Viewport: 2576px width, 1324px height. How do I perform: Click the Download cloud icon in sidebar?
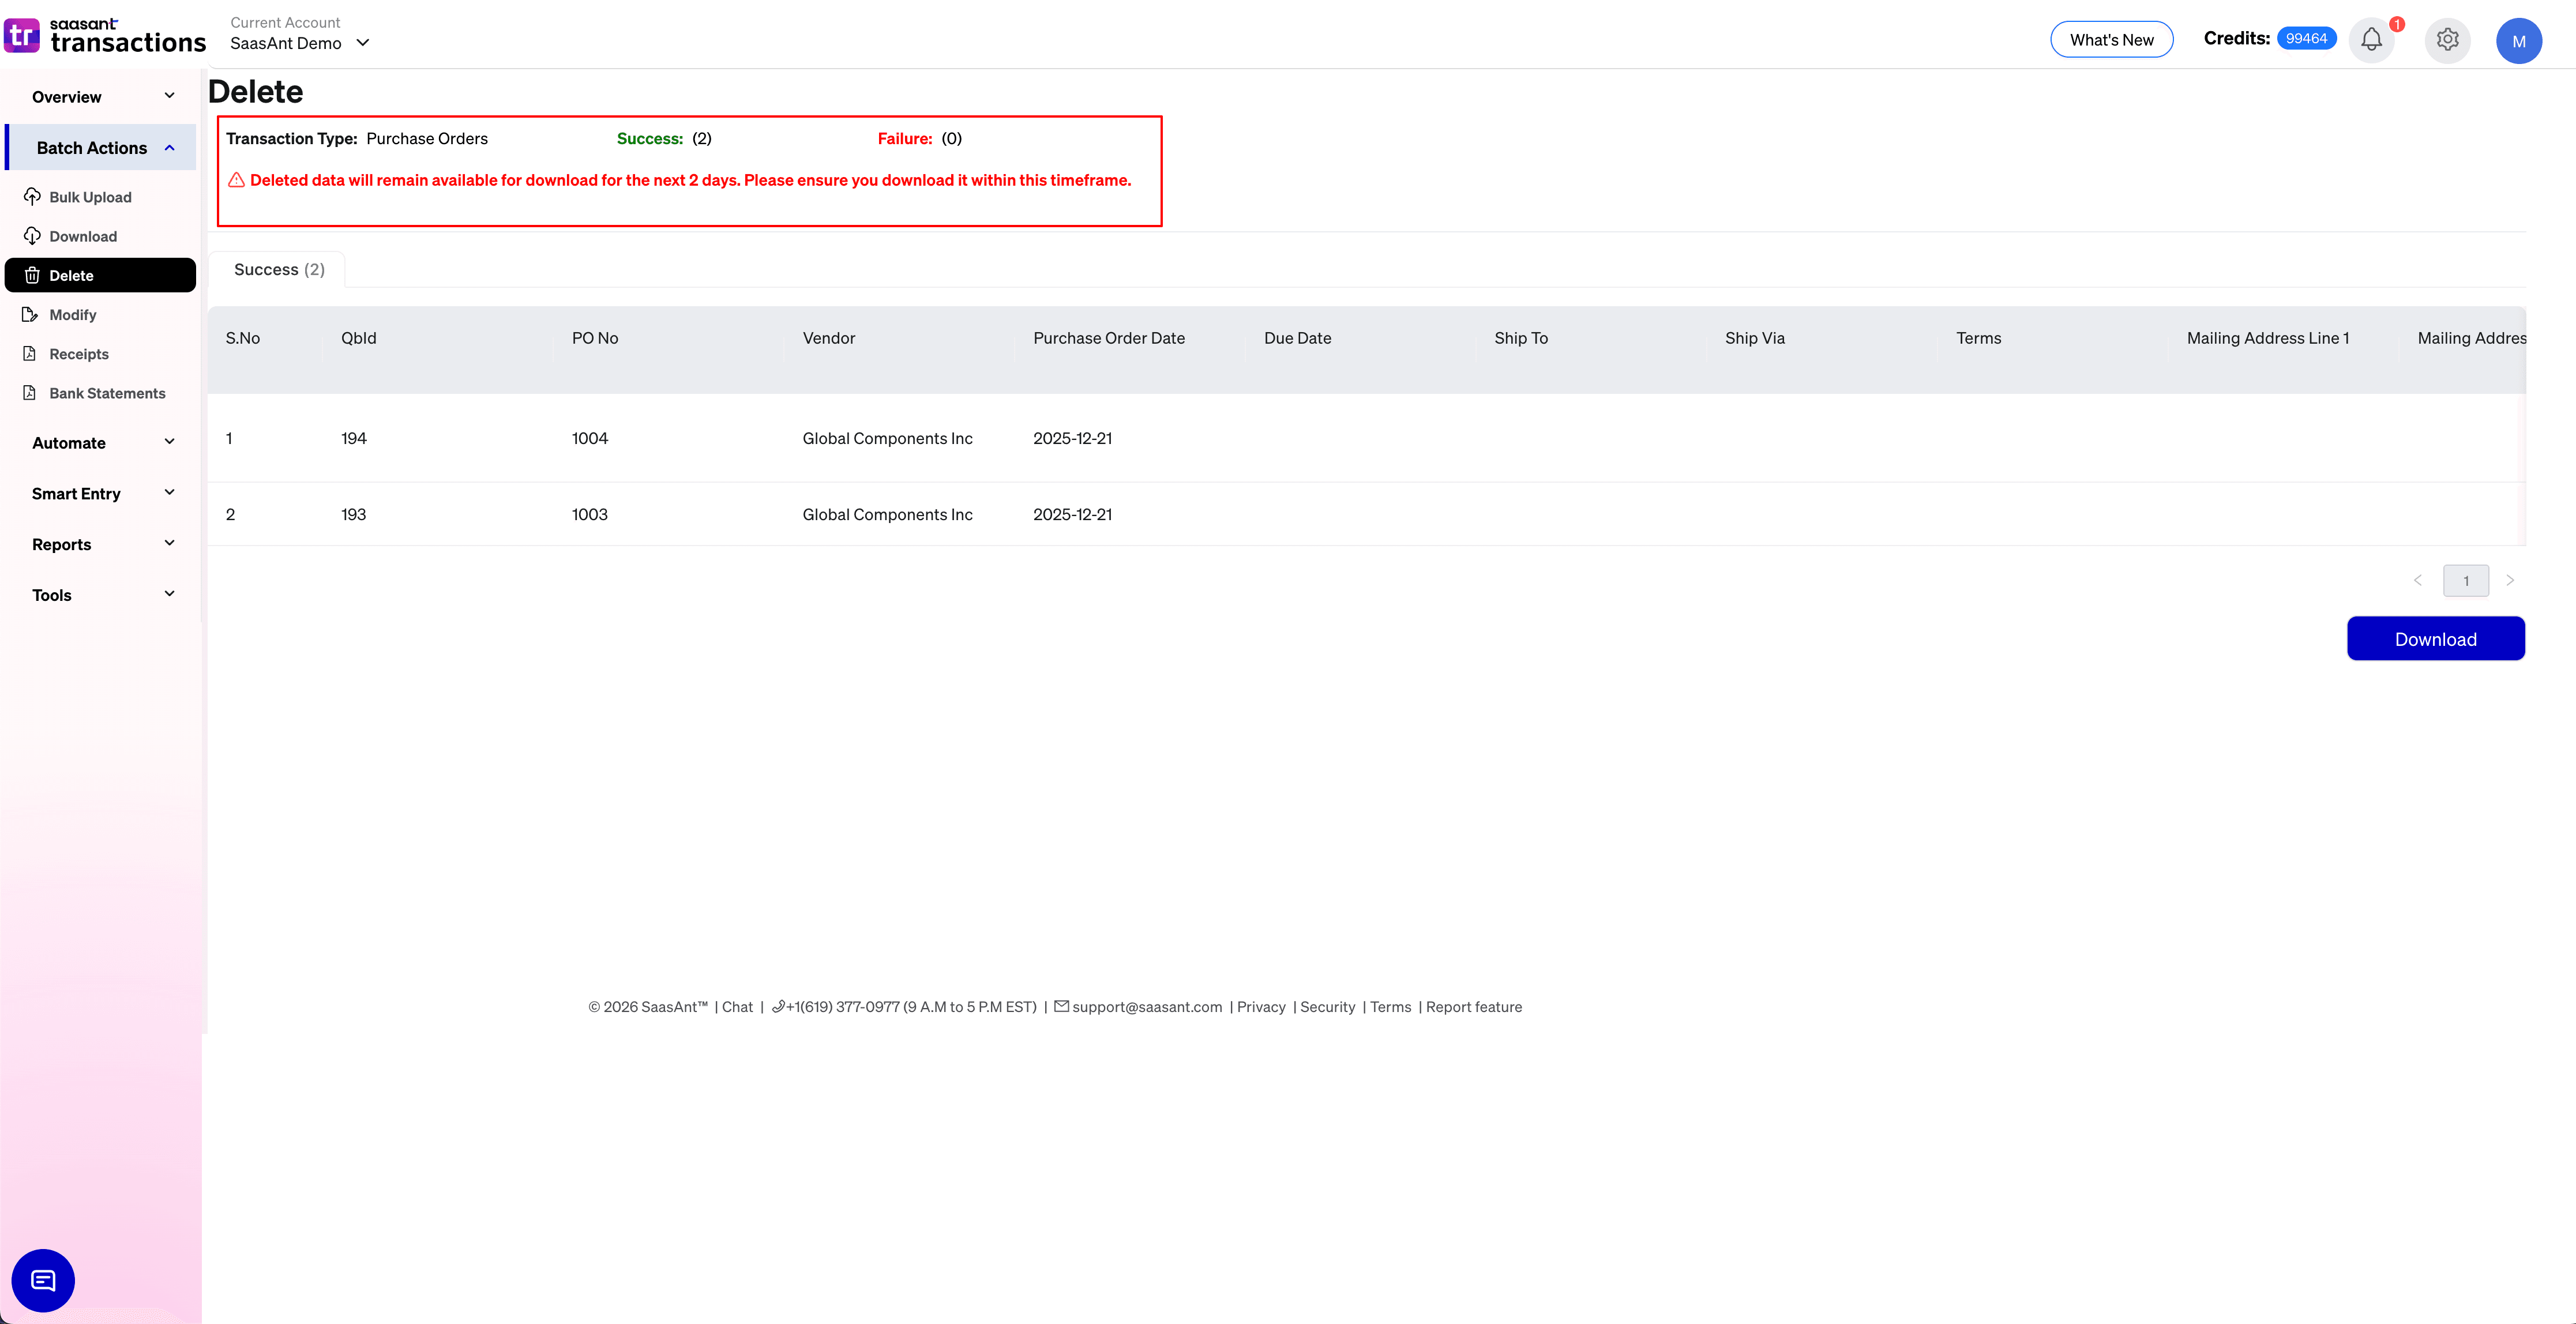click(x=32, y=236)
